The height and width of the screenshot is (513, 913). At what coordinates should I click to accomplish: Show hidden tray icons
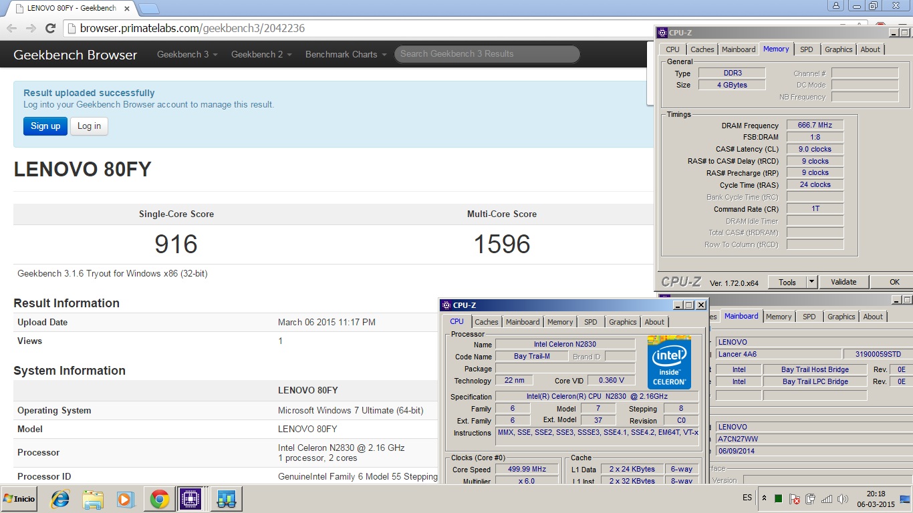coord(764,498)
